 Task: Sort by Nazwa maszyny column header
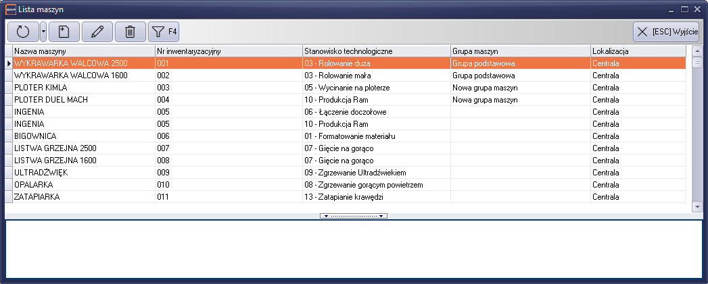click(x=83, y=51)
